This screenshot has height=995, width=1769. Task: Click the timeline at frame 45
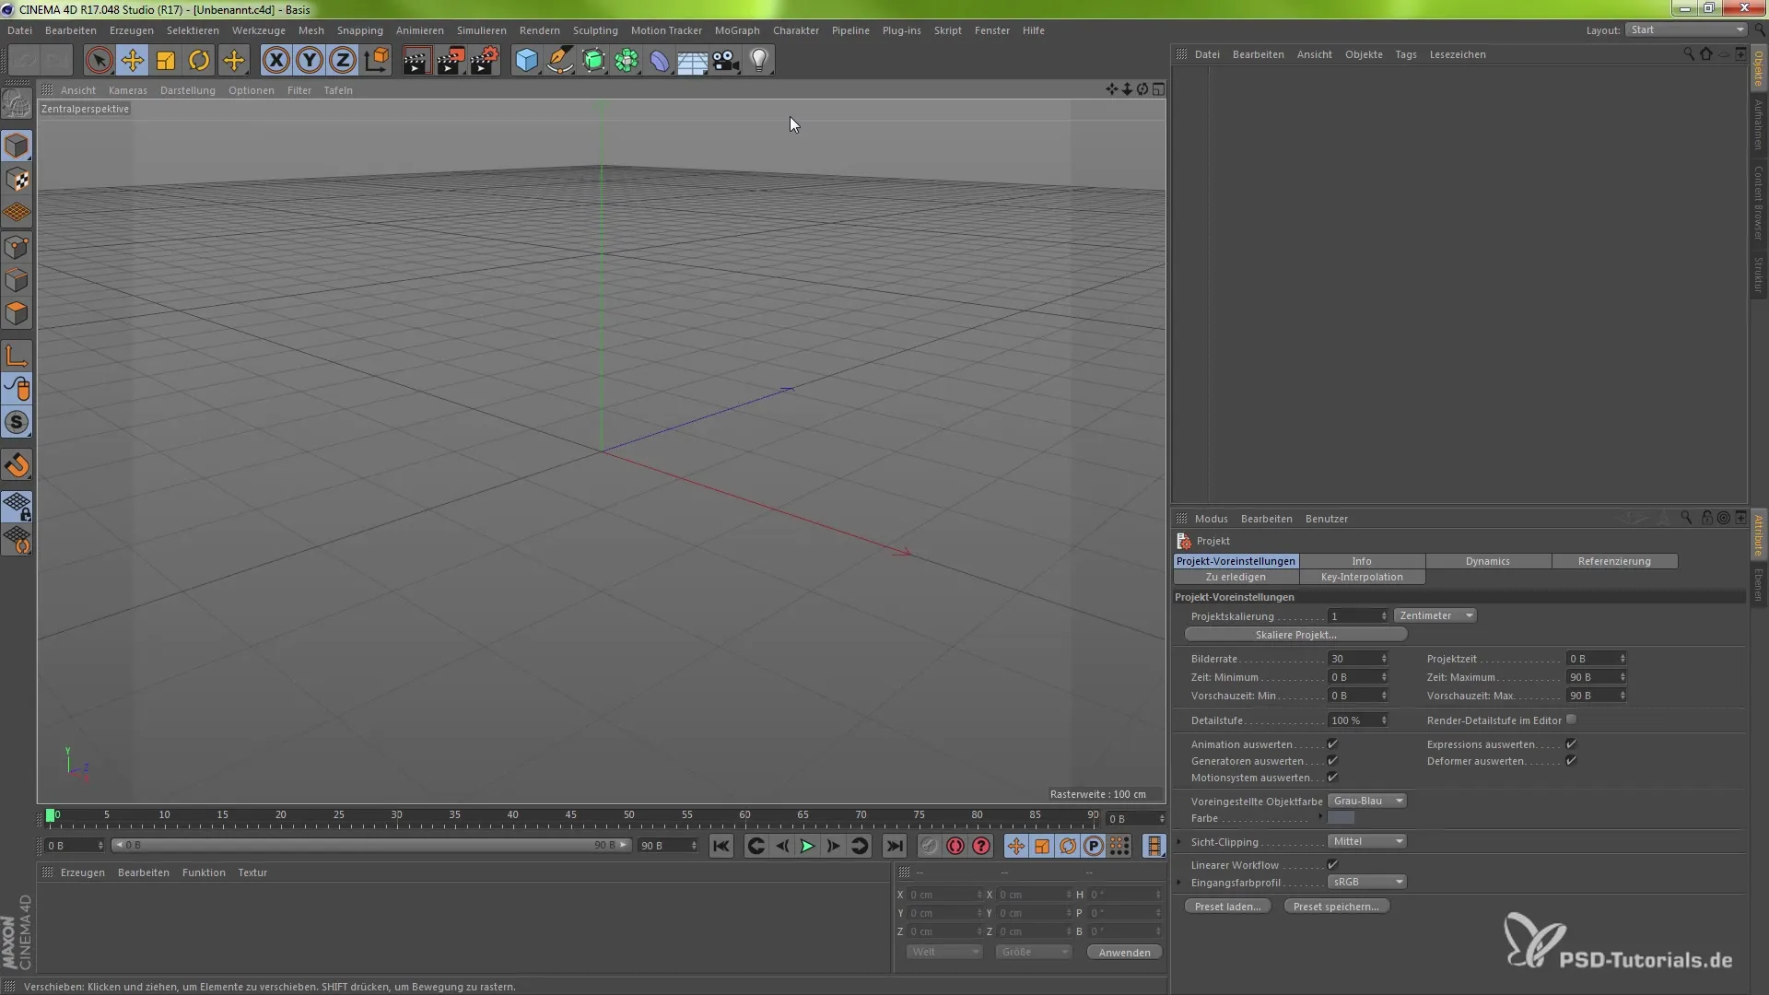[571, 816]
